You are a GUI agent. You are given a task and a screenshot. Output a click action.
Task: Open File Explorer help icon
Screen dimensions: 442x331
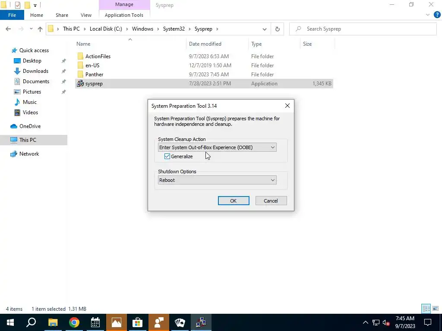click(437, 15)
